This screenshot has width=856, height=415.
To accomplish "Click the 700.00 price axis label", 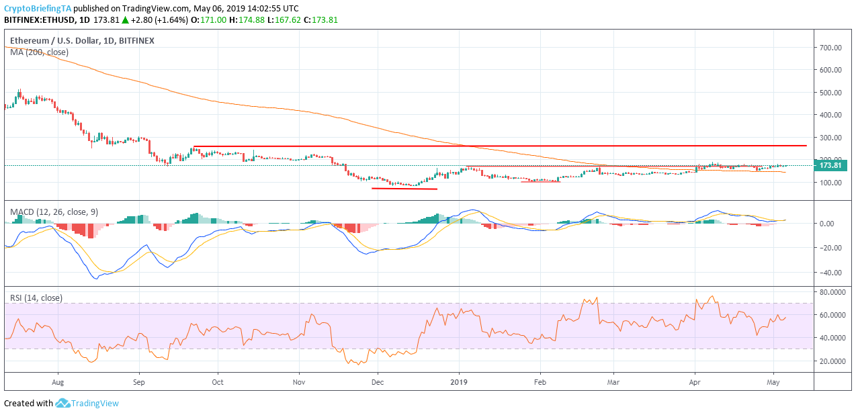I will [831, 48].
